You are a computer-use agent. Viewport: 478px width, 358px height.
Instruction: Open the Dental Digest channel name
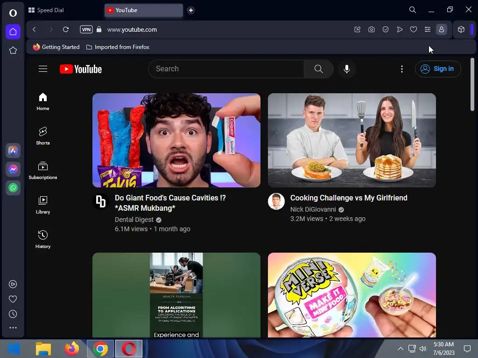[134, 220]
